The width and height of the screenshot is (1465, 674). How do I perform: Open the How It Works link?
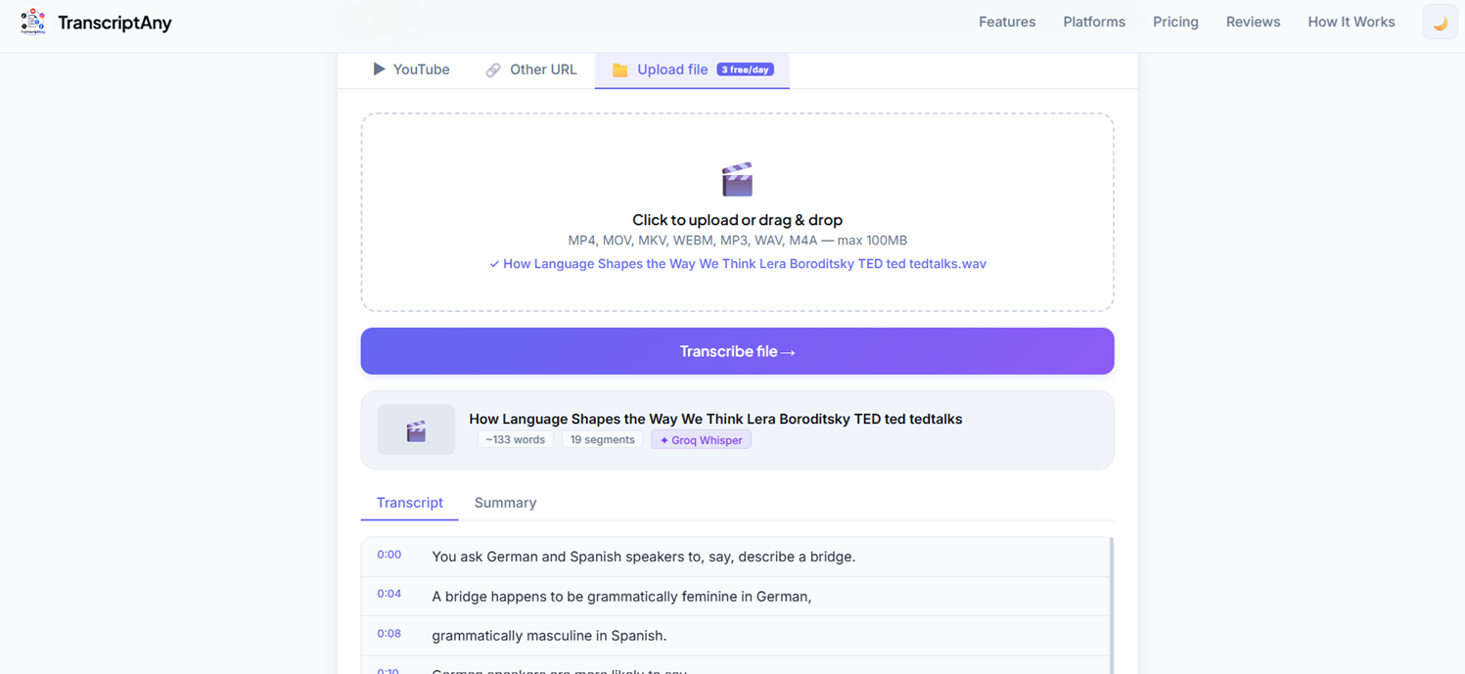pos(1351,22)
